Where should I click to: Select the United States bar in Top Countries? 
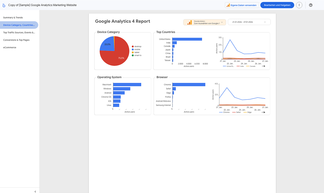click(187, 39)
